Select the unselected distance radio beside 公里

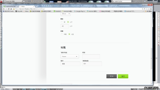(62, 34)
